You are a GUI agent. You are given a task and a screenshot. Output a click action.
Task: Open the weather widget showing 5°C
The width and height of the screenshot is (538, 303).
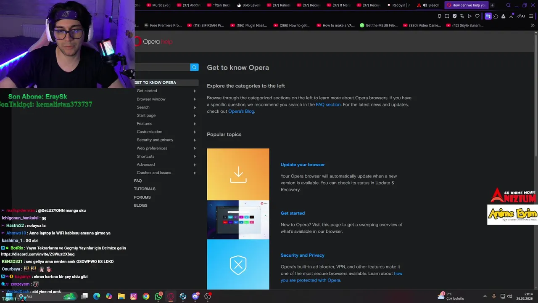coord(450,296)
